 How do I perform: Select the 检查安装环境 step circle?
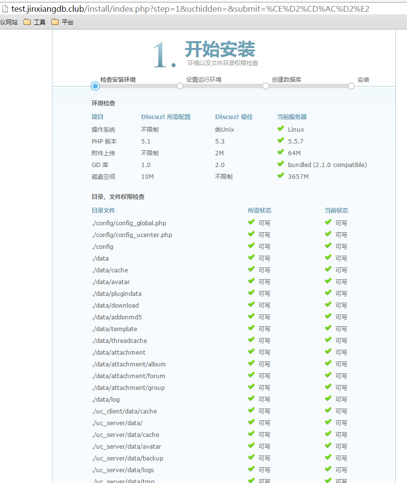tap(95, 86)
